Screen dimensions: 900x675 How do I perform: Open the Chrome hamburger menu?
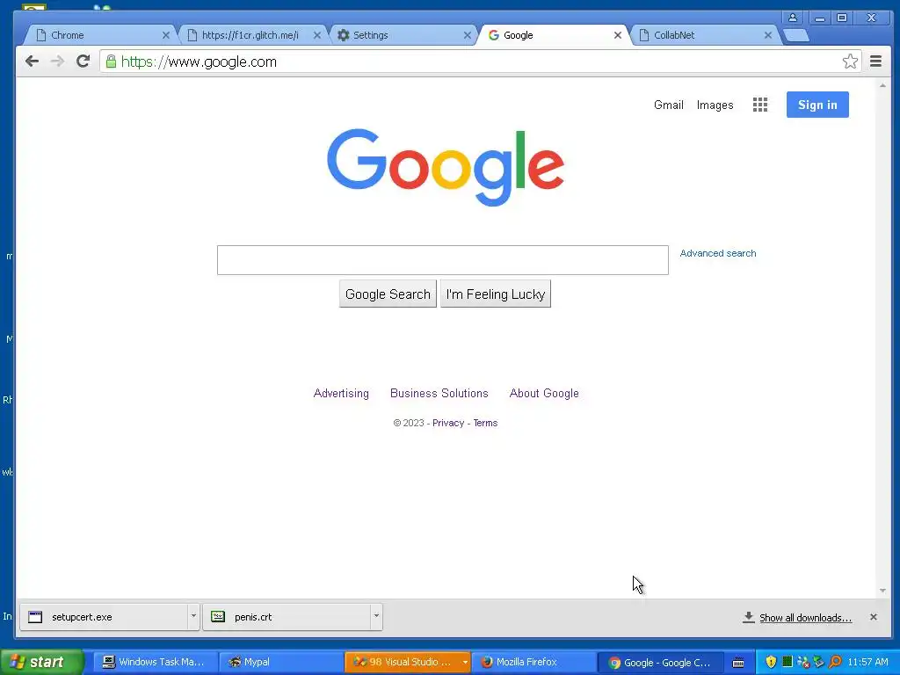876,62
